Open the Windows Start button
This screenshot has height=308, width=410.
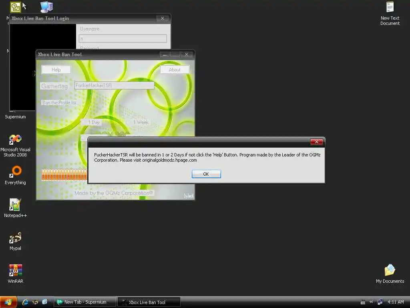(x=8, y=302)
